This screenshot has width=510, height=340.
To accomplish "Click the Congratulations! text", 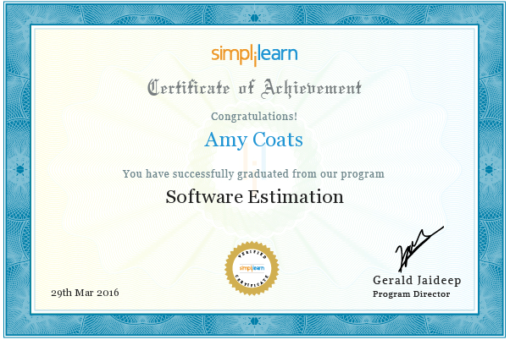I will pos(254,116).
